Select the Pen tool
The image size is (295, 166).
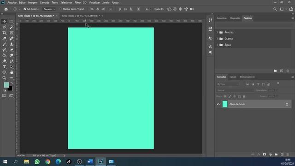click(x=12, y=61)
